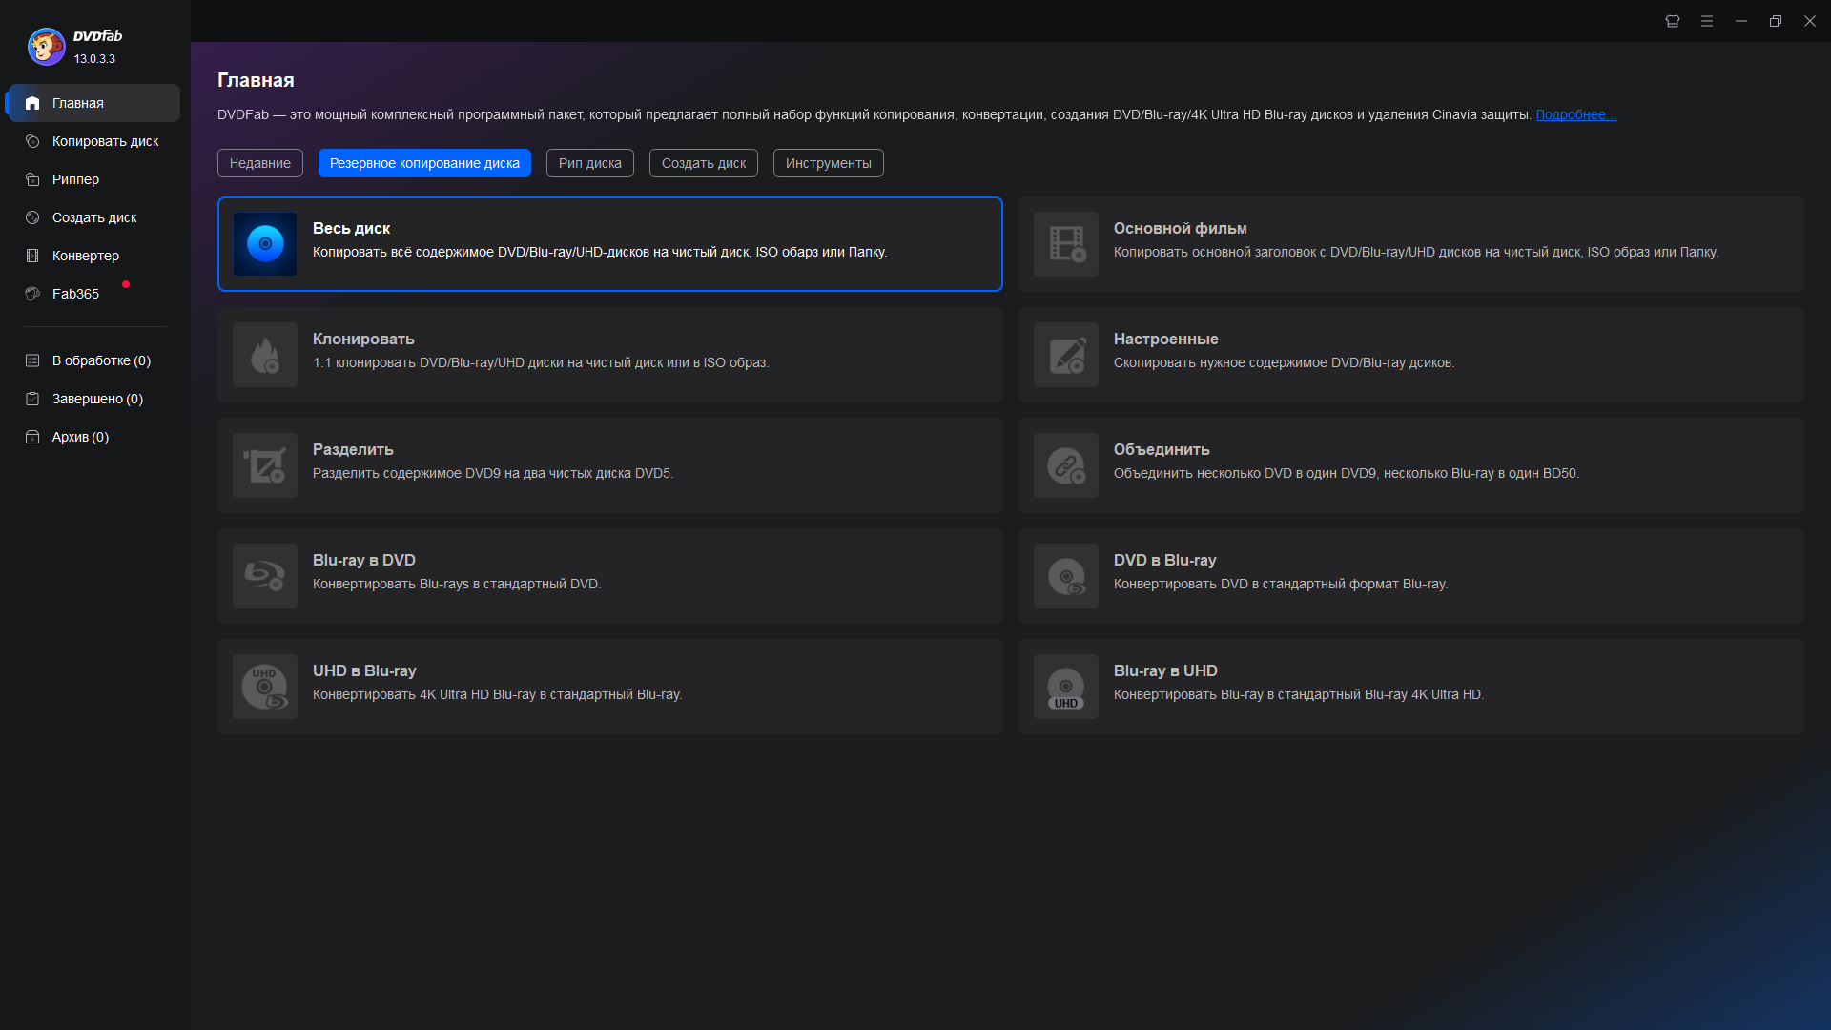The height and width of the screenshot is (1030, 1831).
Task: Click the UHD to Blu-ray disc icon
Action: pyautogui.click(x=265, y=687)
